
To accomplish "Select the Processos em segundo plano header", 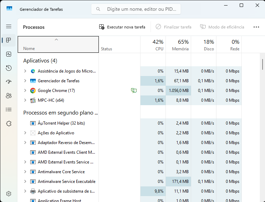I will click(60, 113).
